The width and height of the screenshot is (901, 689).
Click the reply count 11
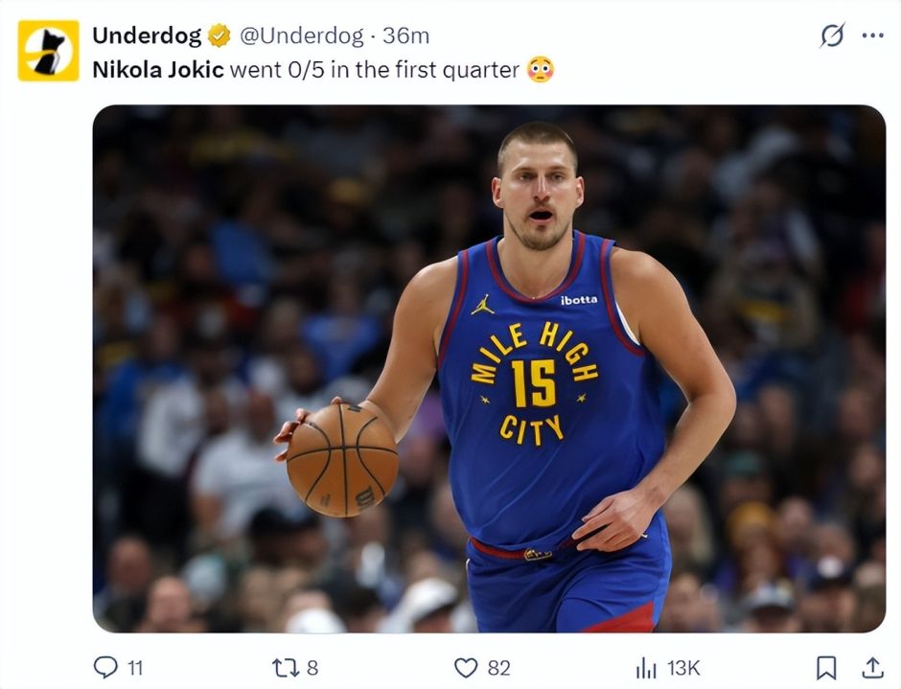pos(135,668)
